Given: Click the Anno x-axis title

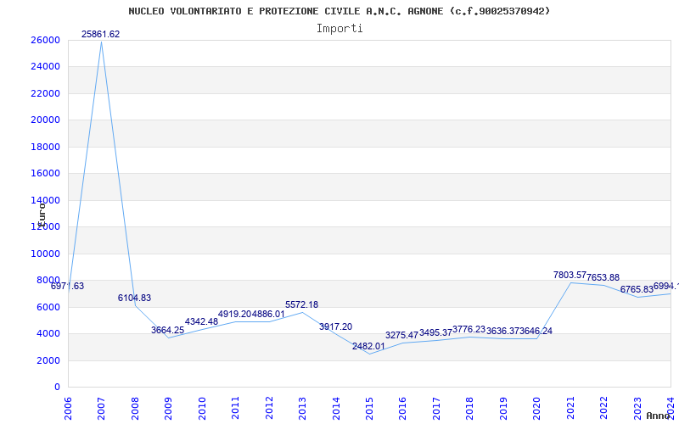Looking at the screenshot, I should click(657, 416).
